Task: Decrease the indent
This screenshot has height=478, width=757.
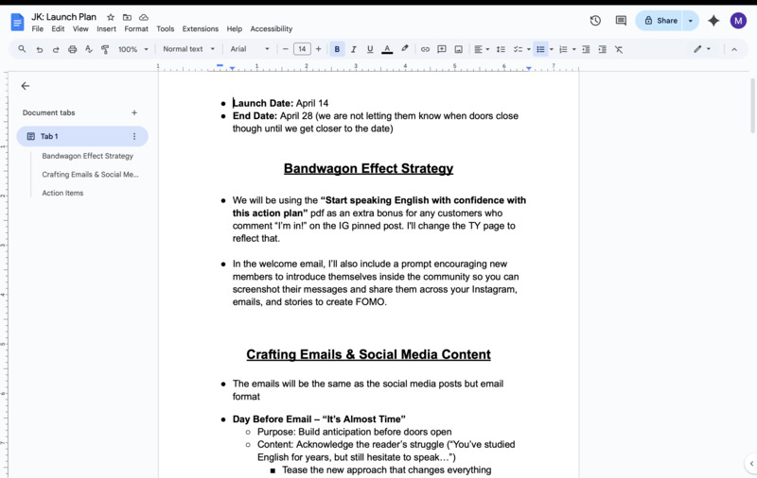Action: coord(586,49)
